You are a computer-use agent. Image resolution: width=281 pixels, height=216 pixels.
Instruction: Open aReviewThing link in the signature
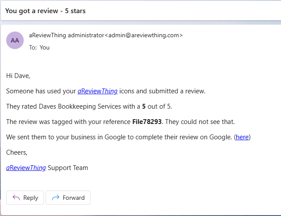(x=26, y=167)
